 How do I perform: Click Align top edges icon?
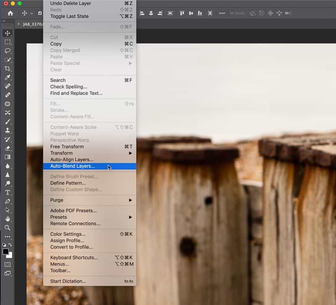click(x=182, y=13)
